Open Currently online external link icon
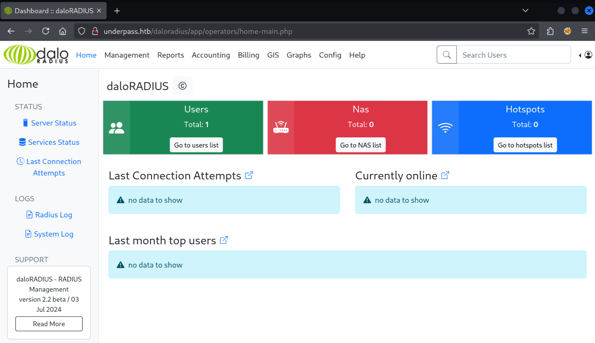The height and width of the screenshot is (343, 595). click(445, 175)
